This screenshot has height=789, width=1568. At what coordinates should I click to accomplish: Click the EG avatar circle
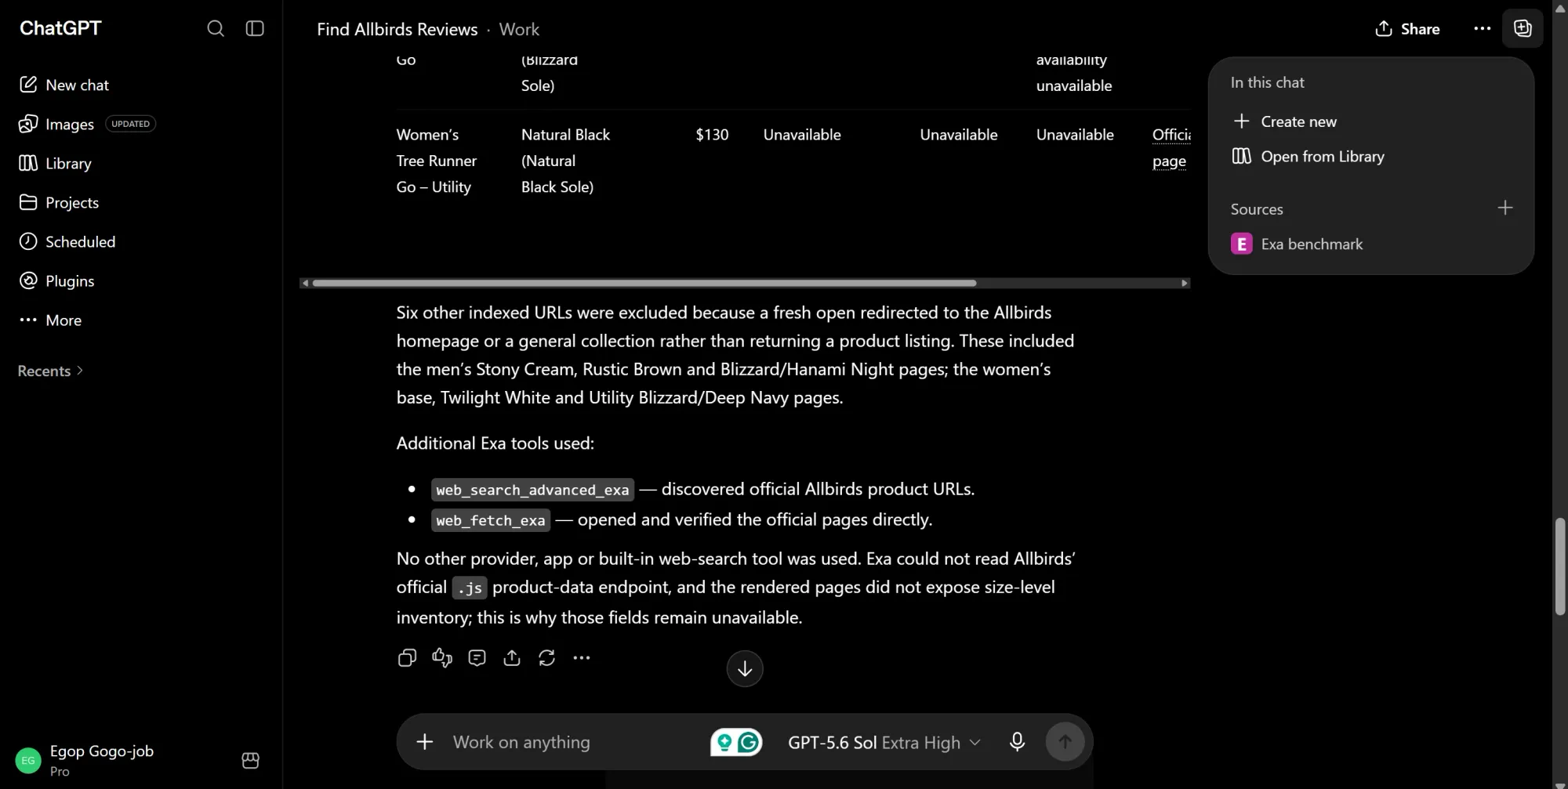(x=28, y=760)
